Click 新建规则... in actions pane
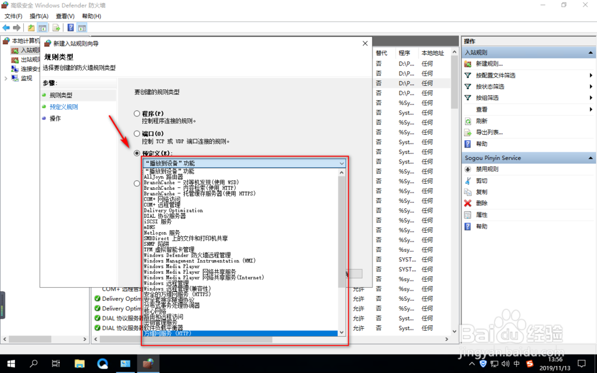The width and height of the screenshot is (597, 373). tap(490, 64)
